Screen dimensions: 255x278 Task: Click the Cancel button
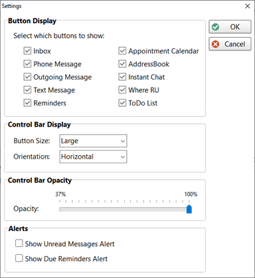230,44
